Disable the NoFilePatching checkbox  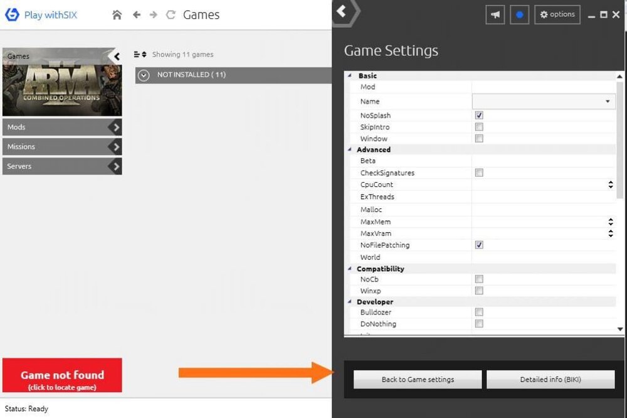click(x=479, y=245)
